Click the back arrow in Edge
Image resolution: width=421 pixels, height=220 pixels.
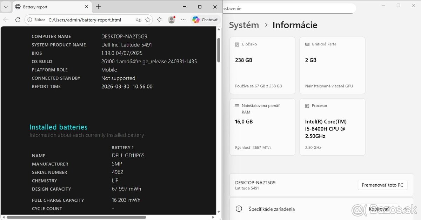pos(6,20)
